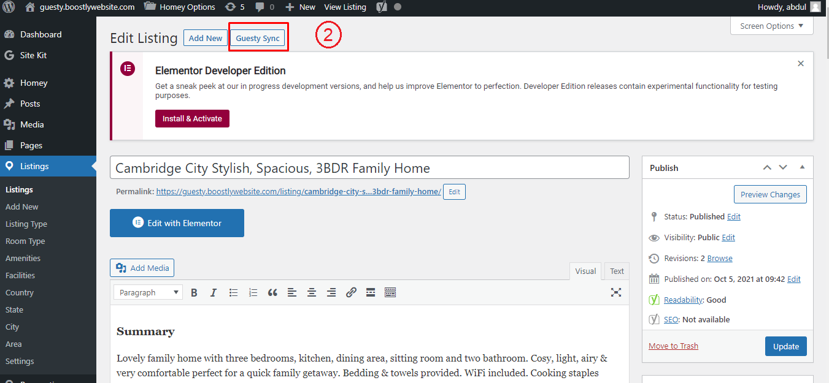
Task: Open Settings submenu item under Listings
Action: tap(20, 362)
